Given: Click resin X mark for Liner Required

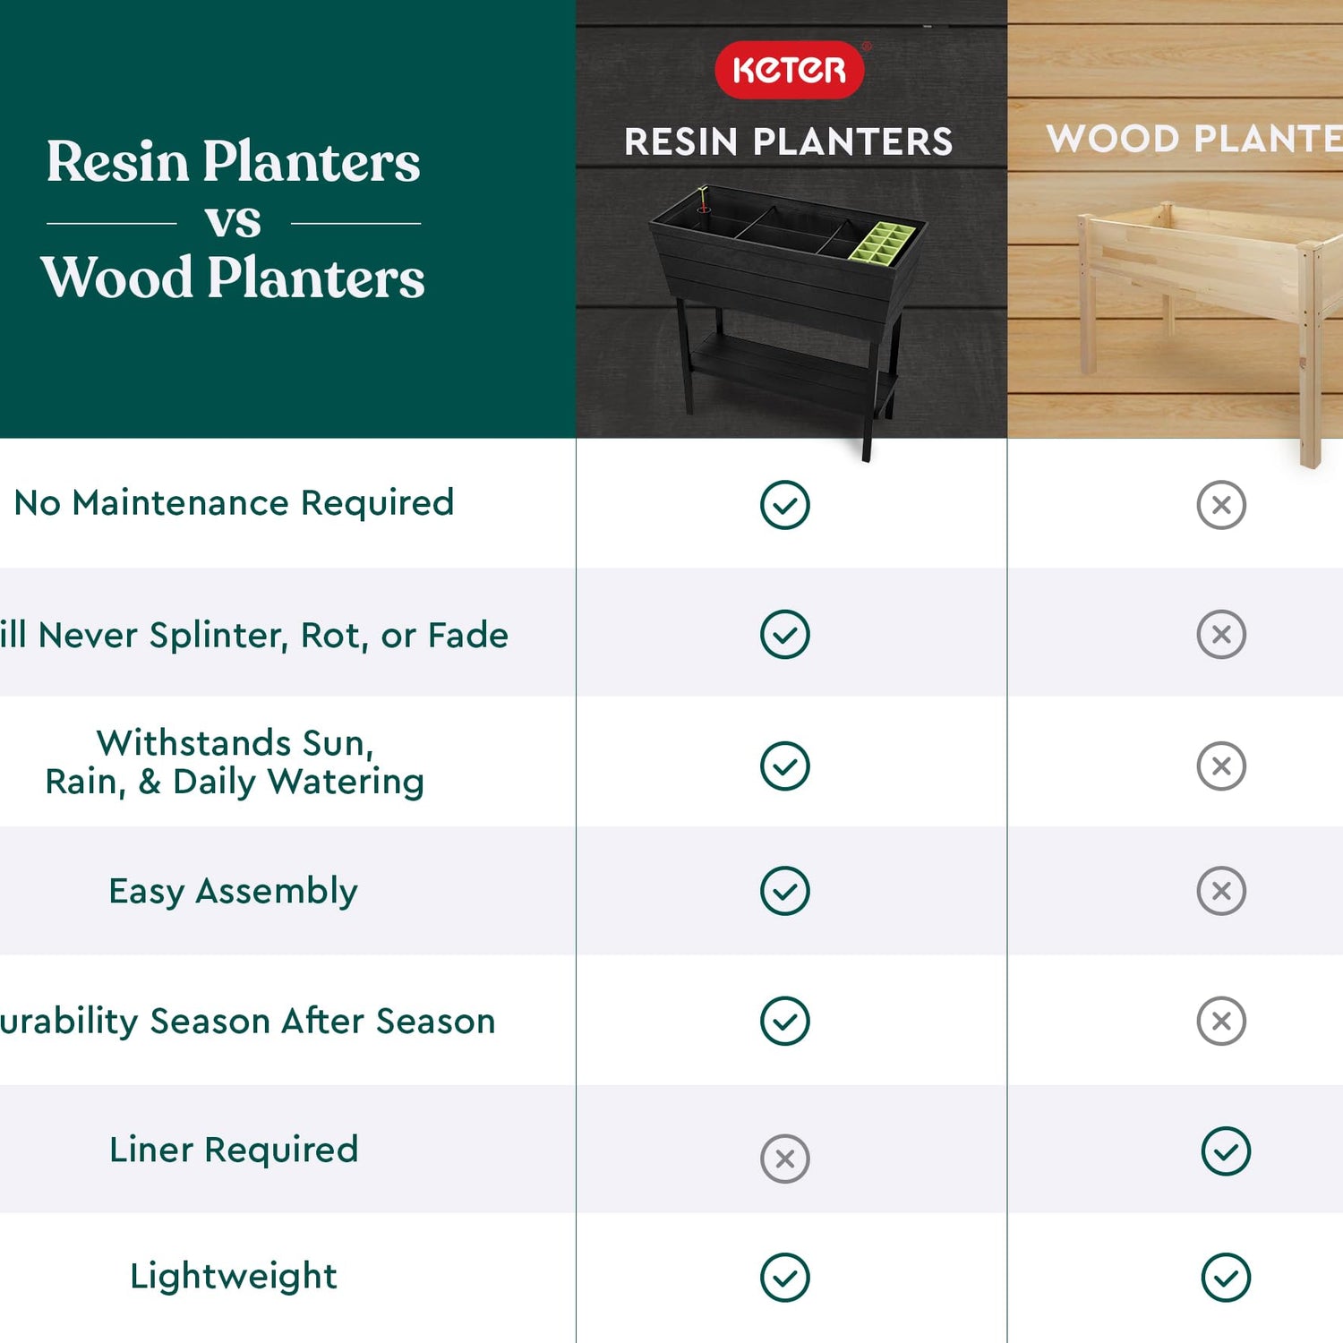Looking at the screenshot, I should coord(785,1159).
